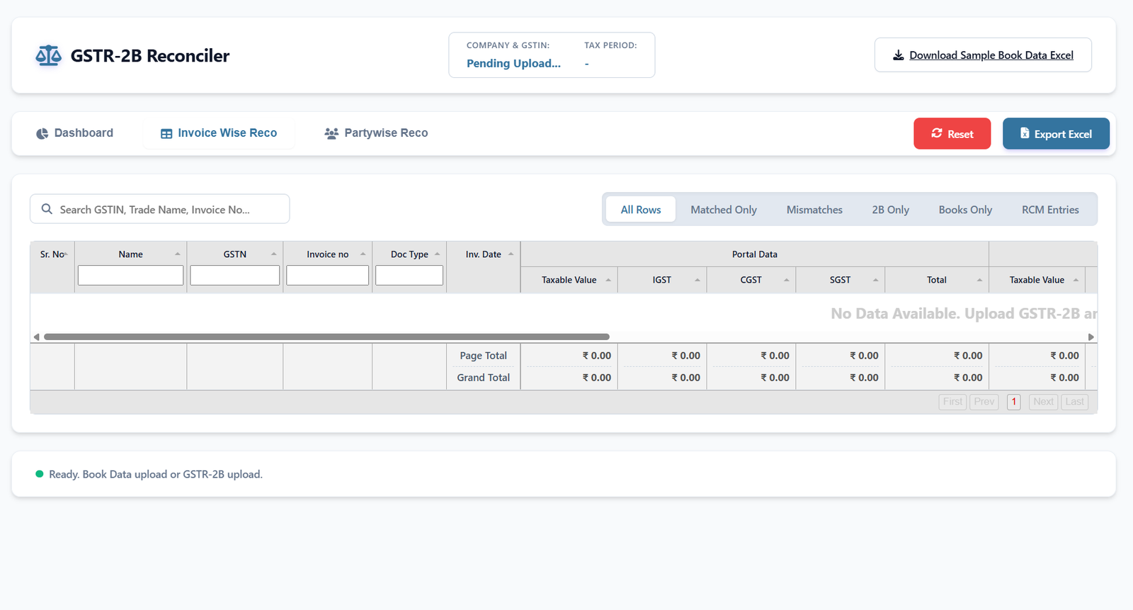The height and width of the screenshot is (610, 1133).
Task: Focus the Doc Type filter box
Action: point(409,276)
